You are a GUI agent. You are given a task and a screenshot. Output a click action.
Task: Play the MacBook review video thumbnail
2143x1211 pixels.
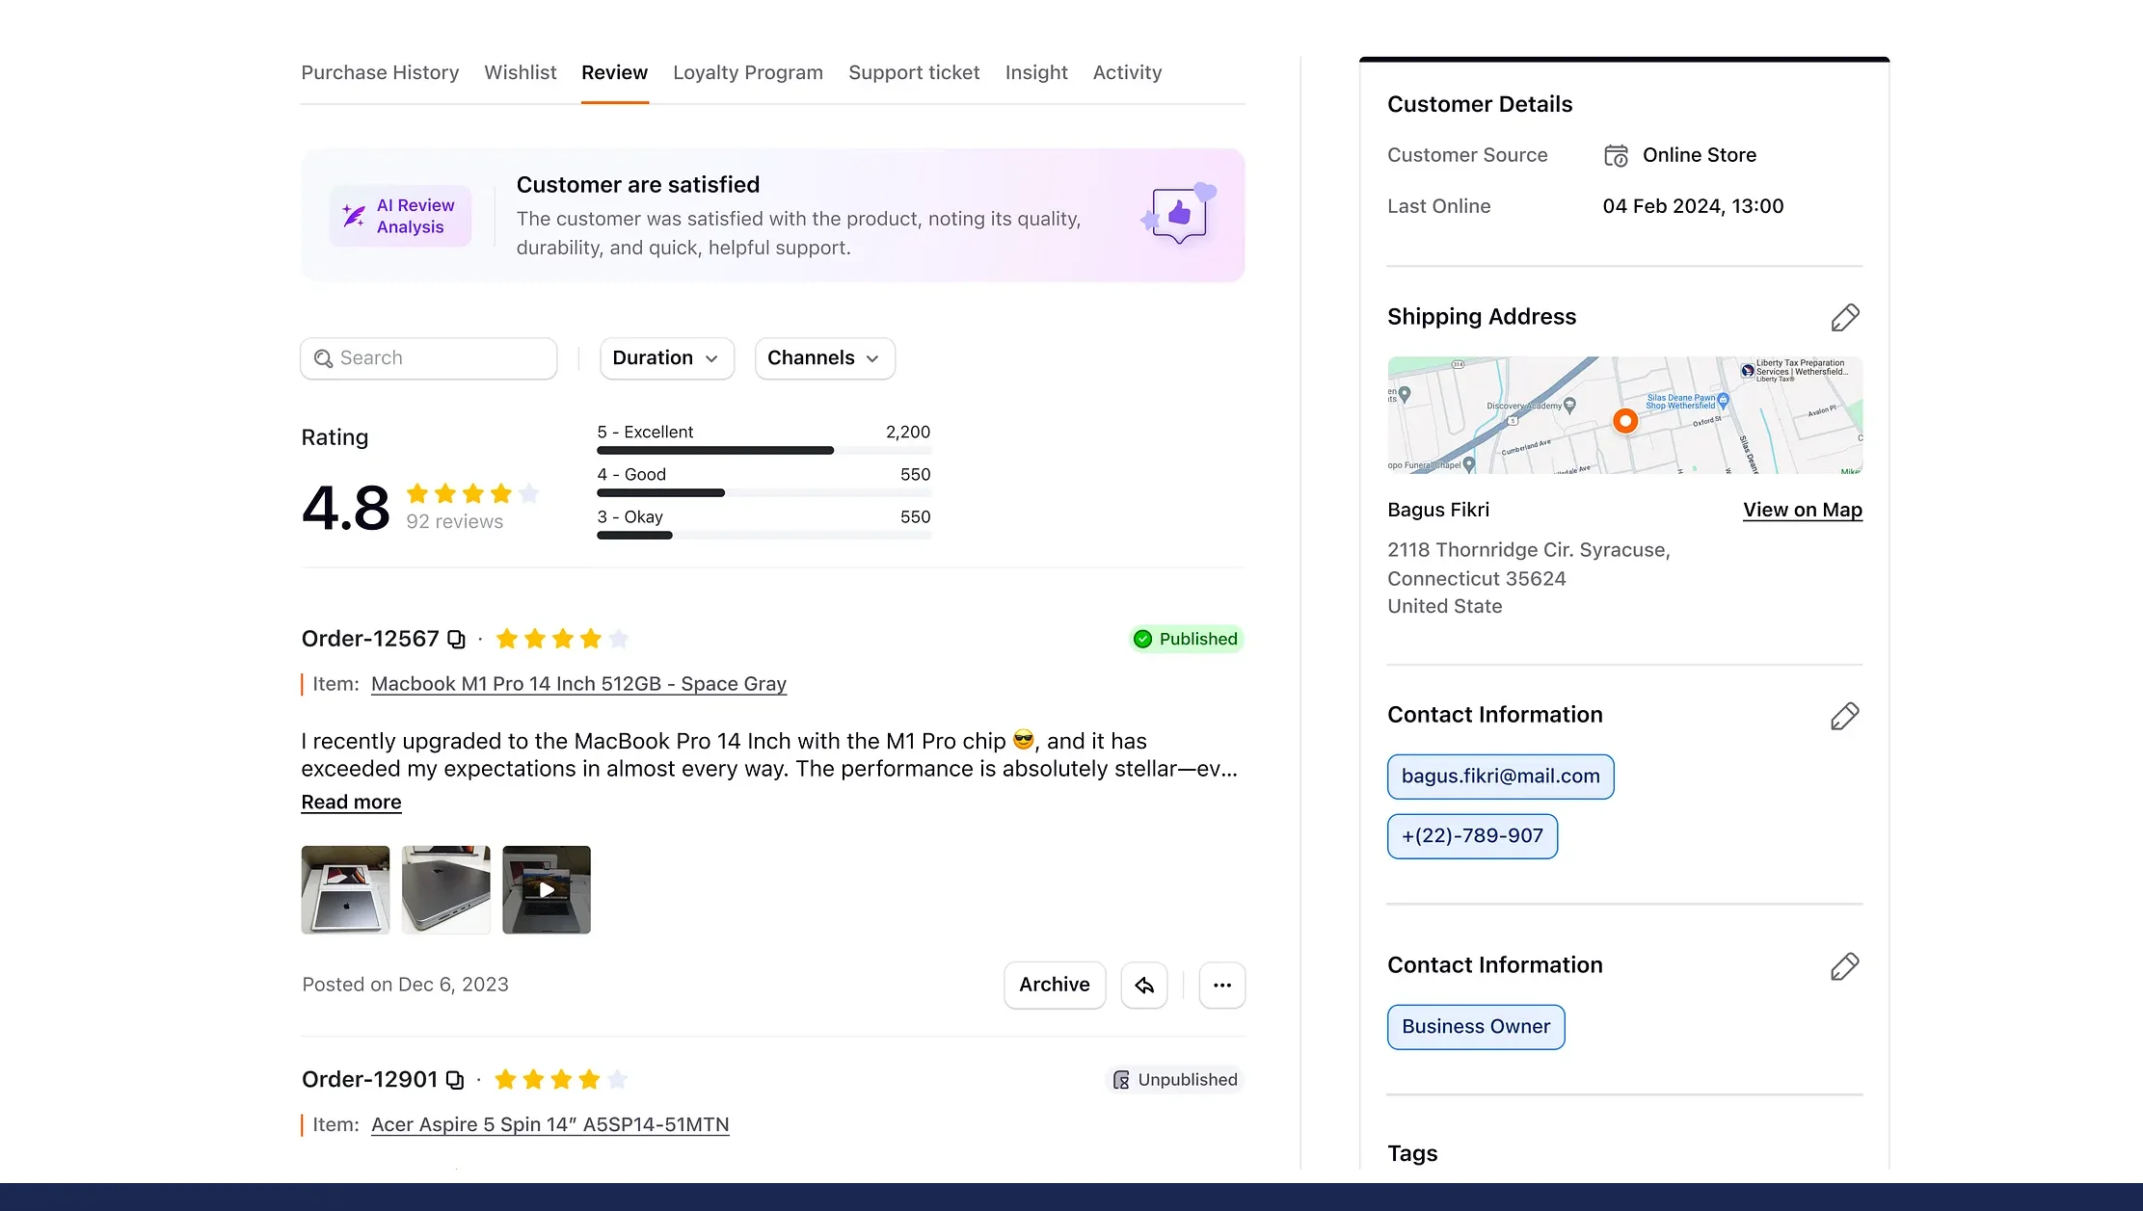point(547,889)
